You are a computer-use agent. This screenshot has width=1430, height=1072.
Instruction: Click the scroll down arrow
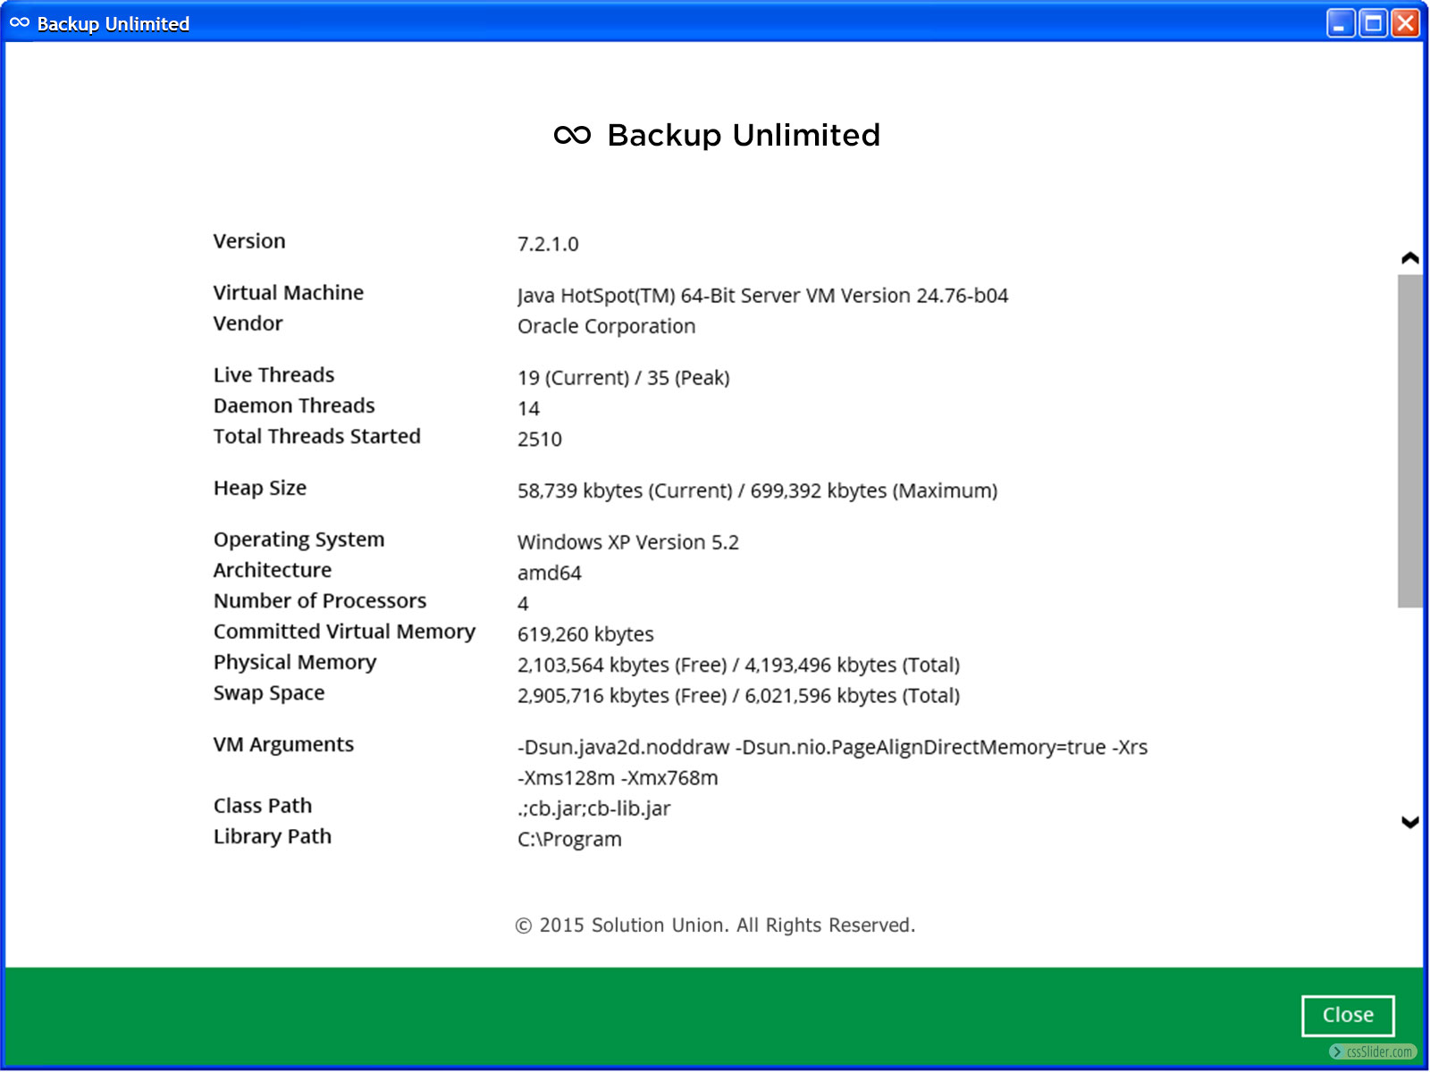point(1409,822)
